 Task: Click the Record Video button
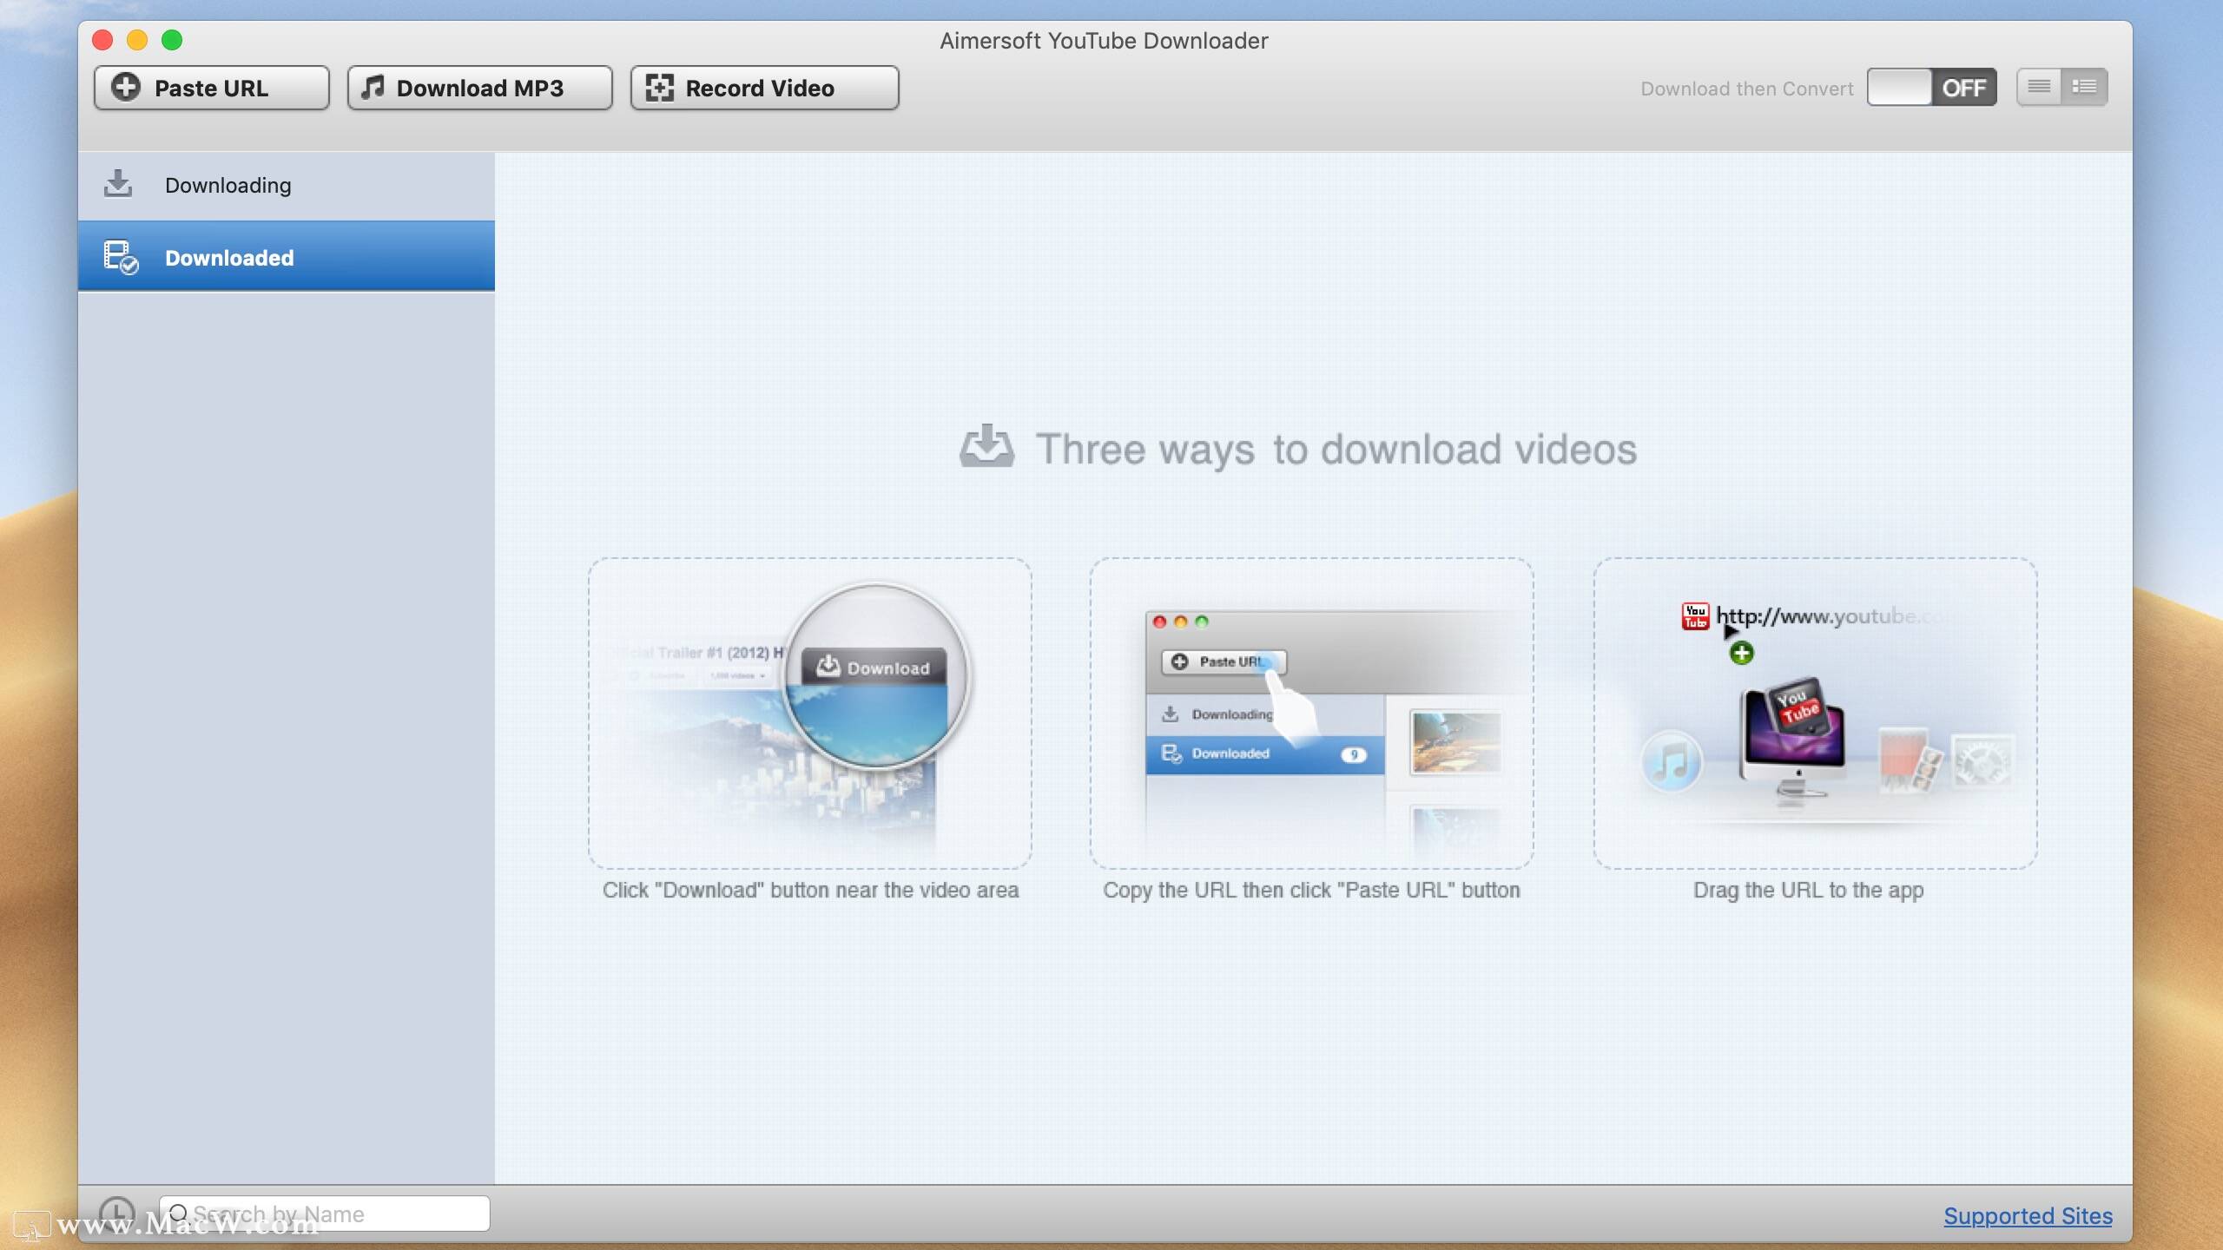[764, 88]
